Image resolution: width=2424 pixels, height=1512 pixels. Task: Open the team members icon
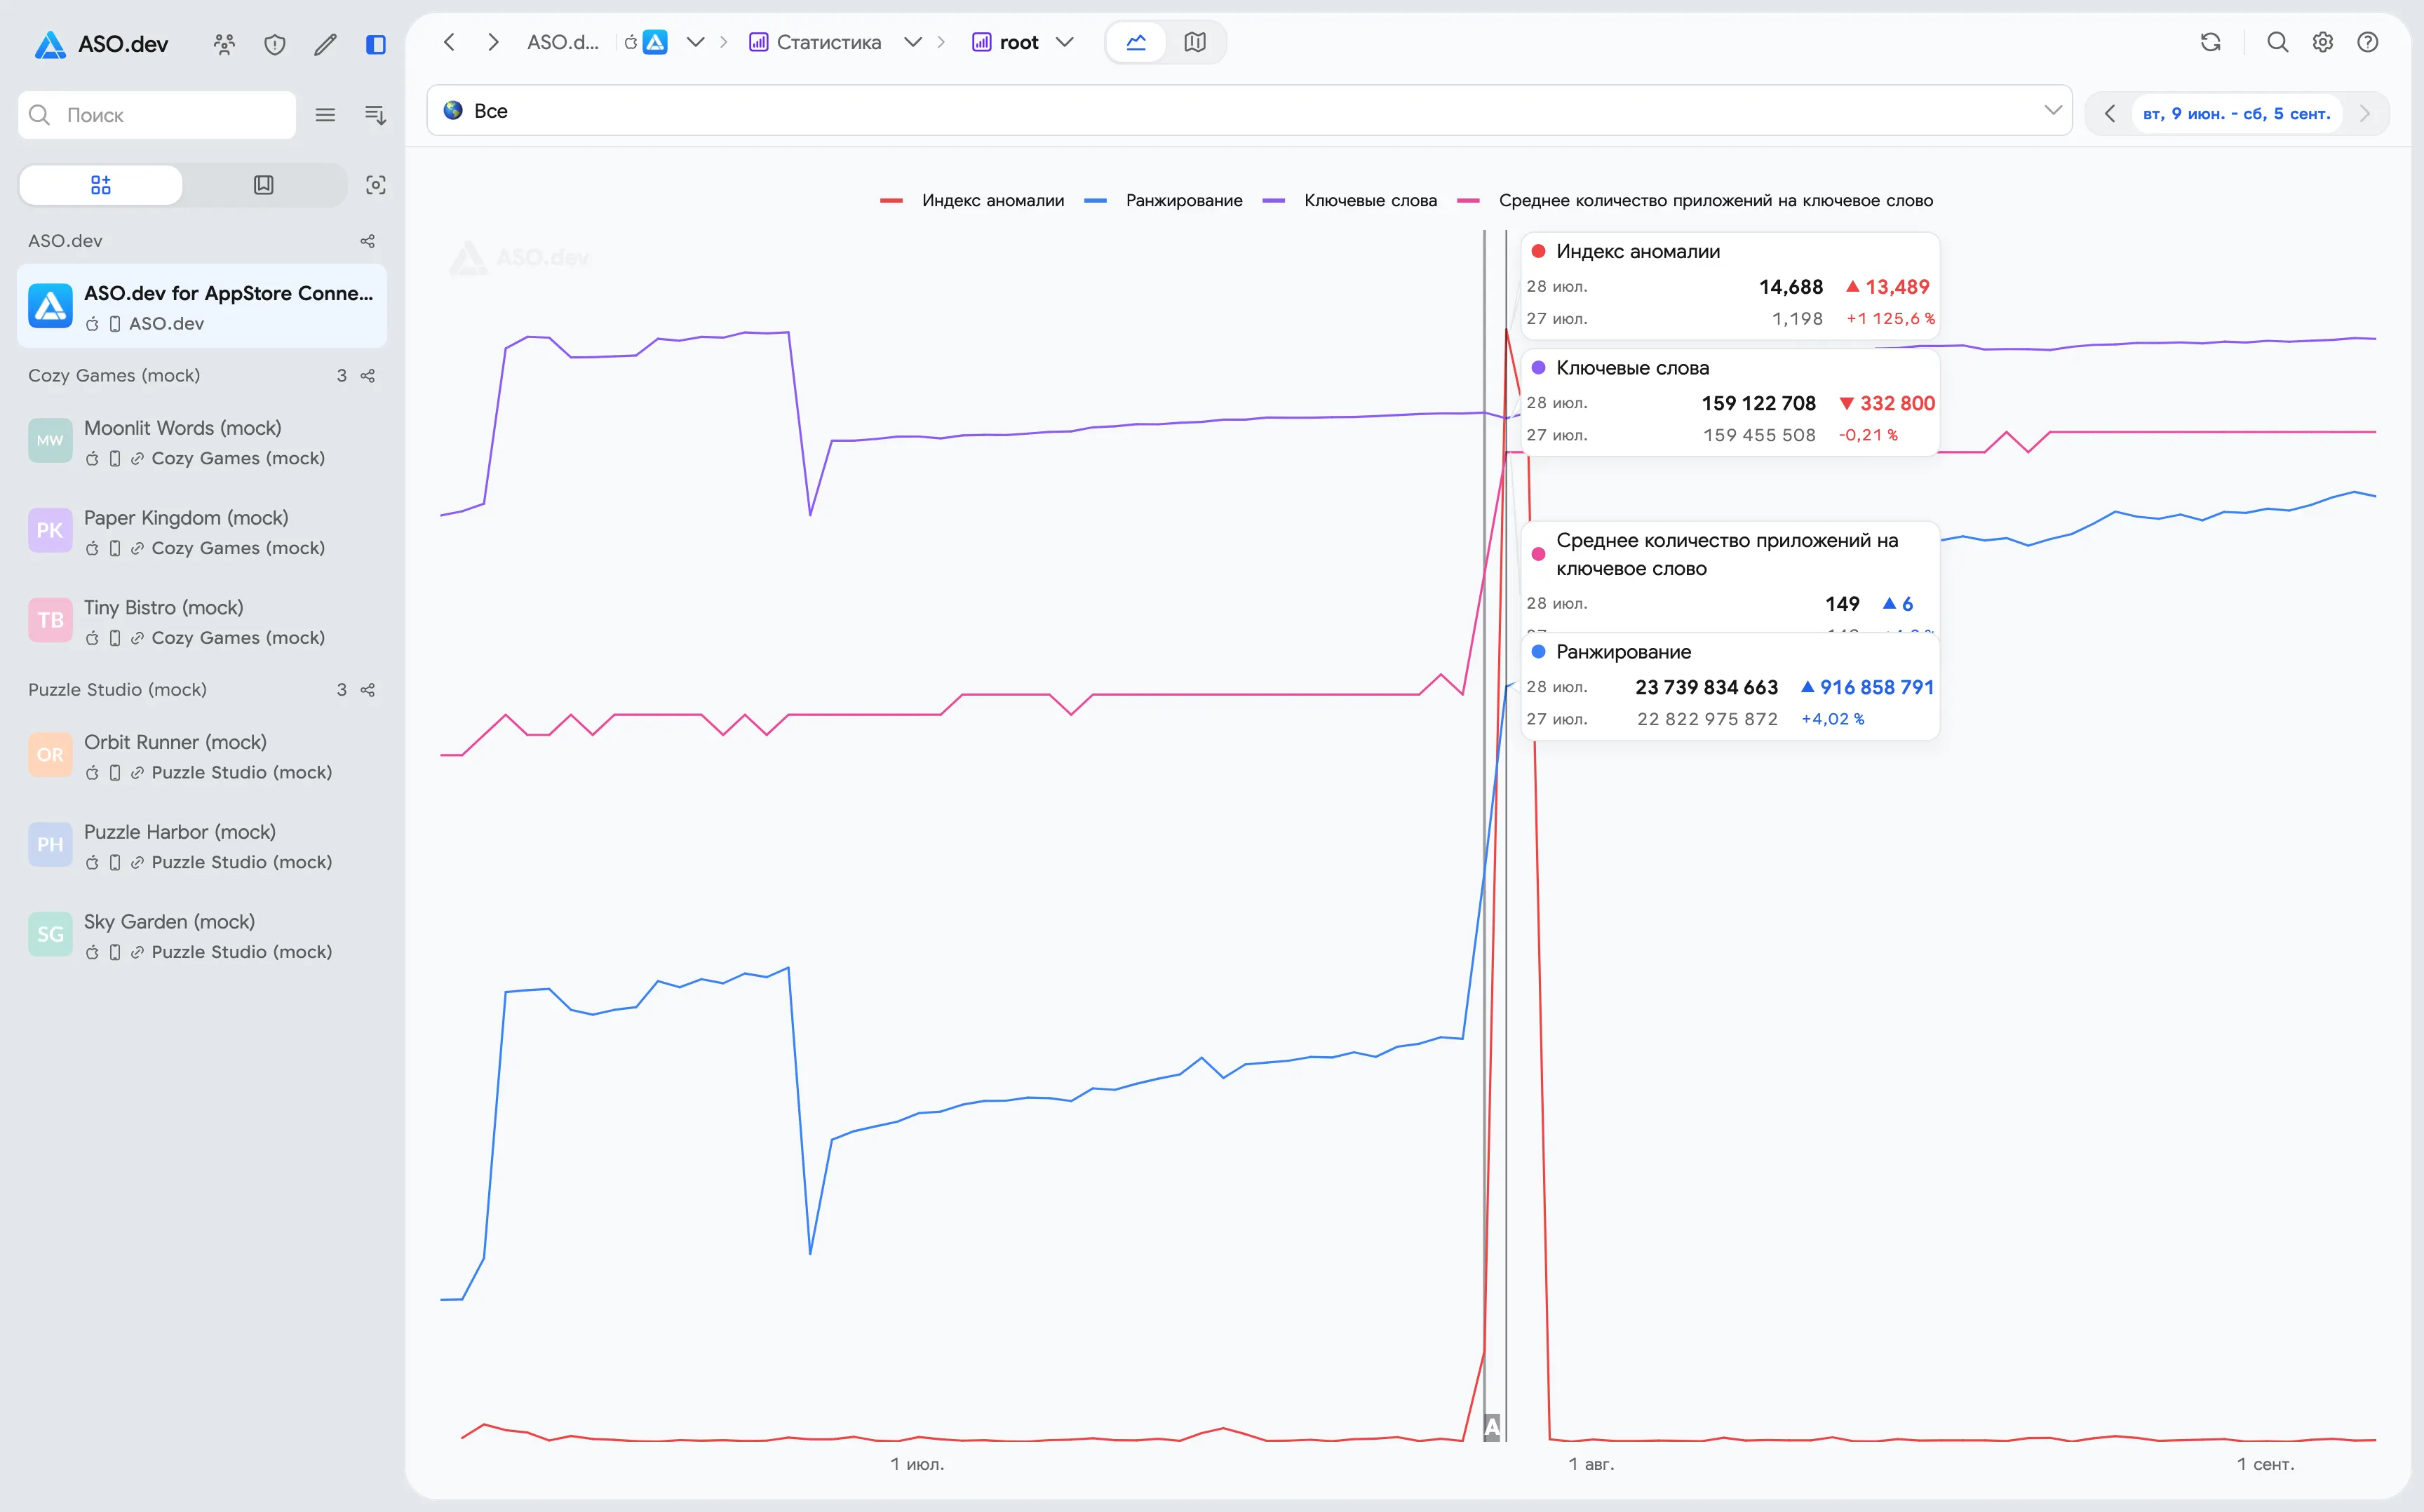(x=224, y=44)
